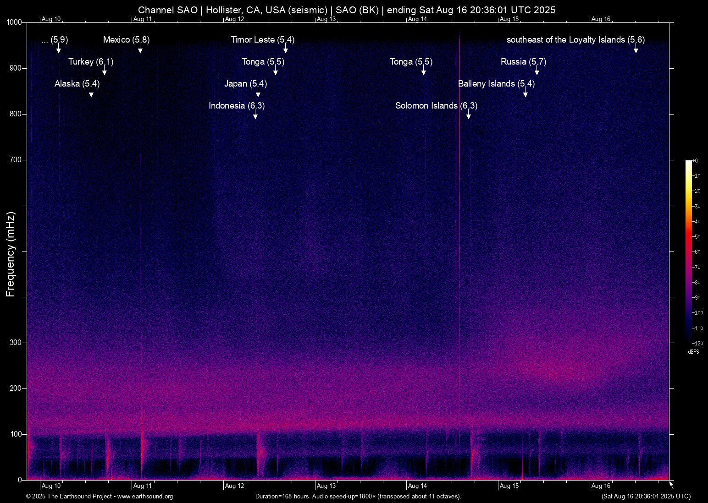
Task: Click the arrow beneath Indonesia (6.3) label
Action: [x=255, y=115]
